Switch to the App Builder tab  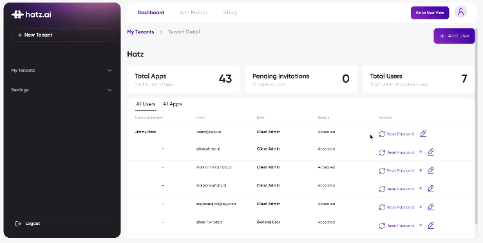(193, 13)
